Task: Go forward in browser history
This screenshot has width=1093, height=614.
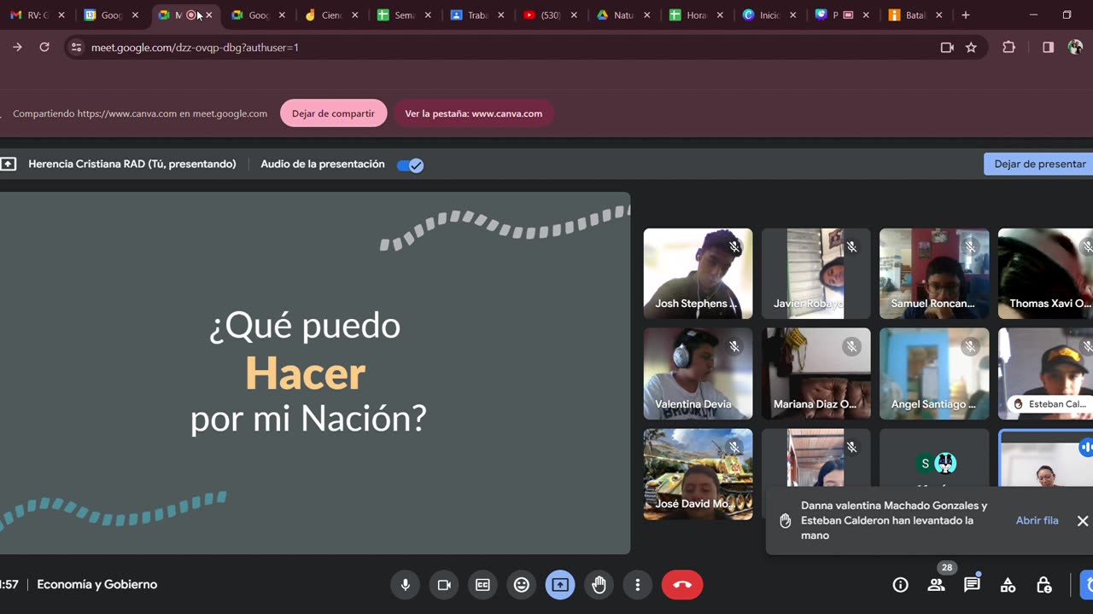Action: point(17,48)
